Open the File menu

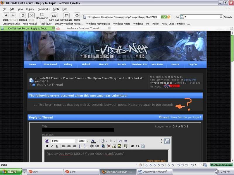coord(4,9)
